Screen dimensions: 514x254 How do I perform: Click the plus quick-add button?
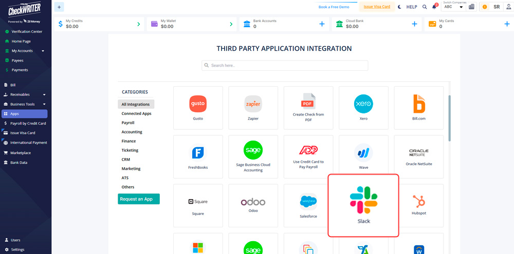pos(59,7)
